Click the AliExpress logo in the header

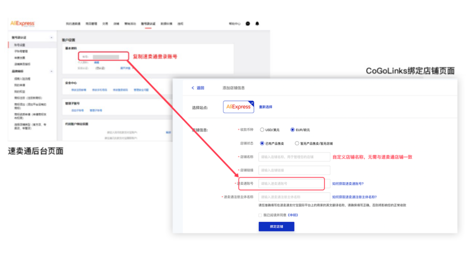pos(22,23)
